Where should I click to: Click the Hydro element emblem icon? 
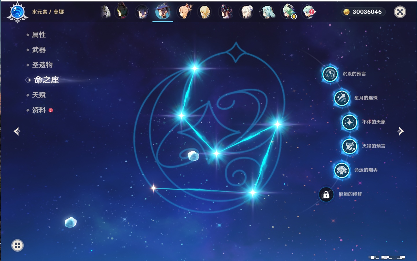(x=17, y=12)
